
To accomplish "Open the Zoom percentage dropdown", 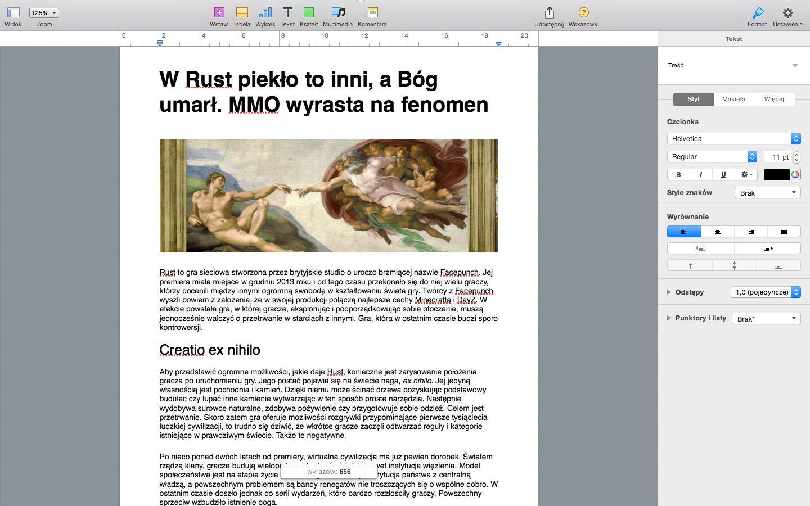I will (x=43, y=12).
